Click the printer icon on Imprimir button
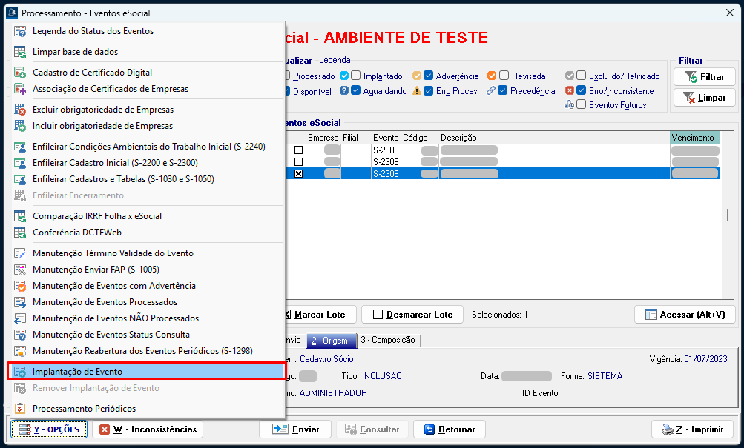Image resolution: width=744 pixels, height=448 pixels. pos(666,429)
